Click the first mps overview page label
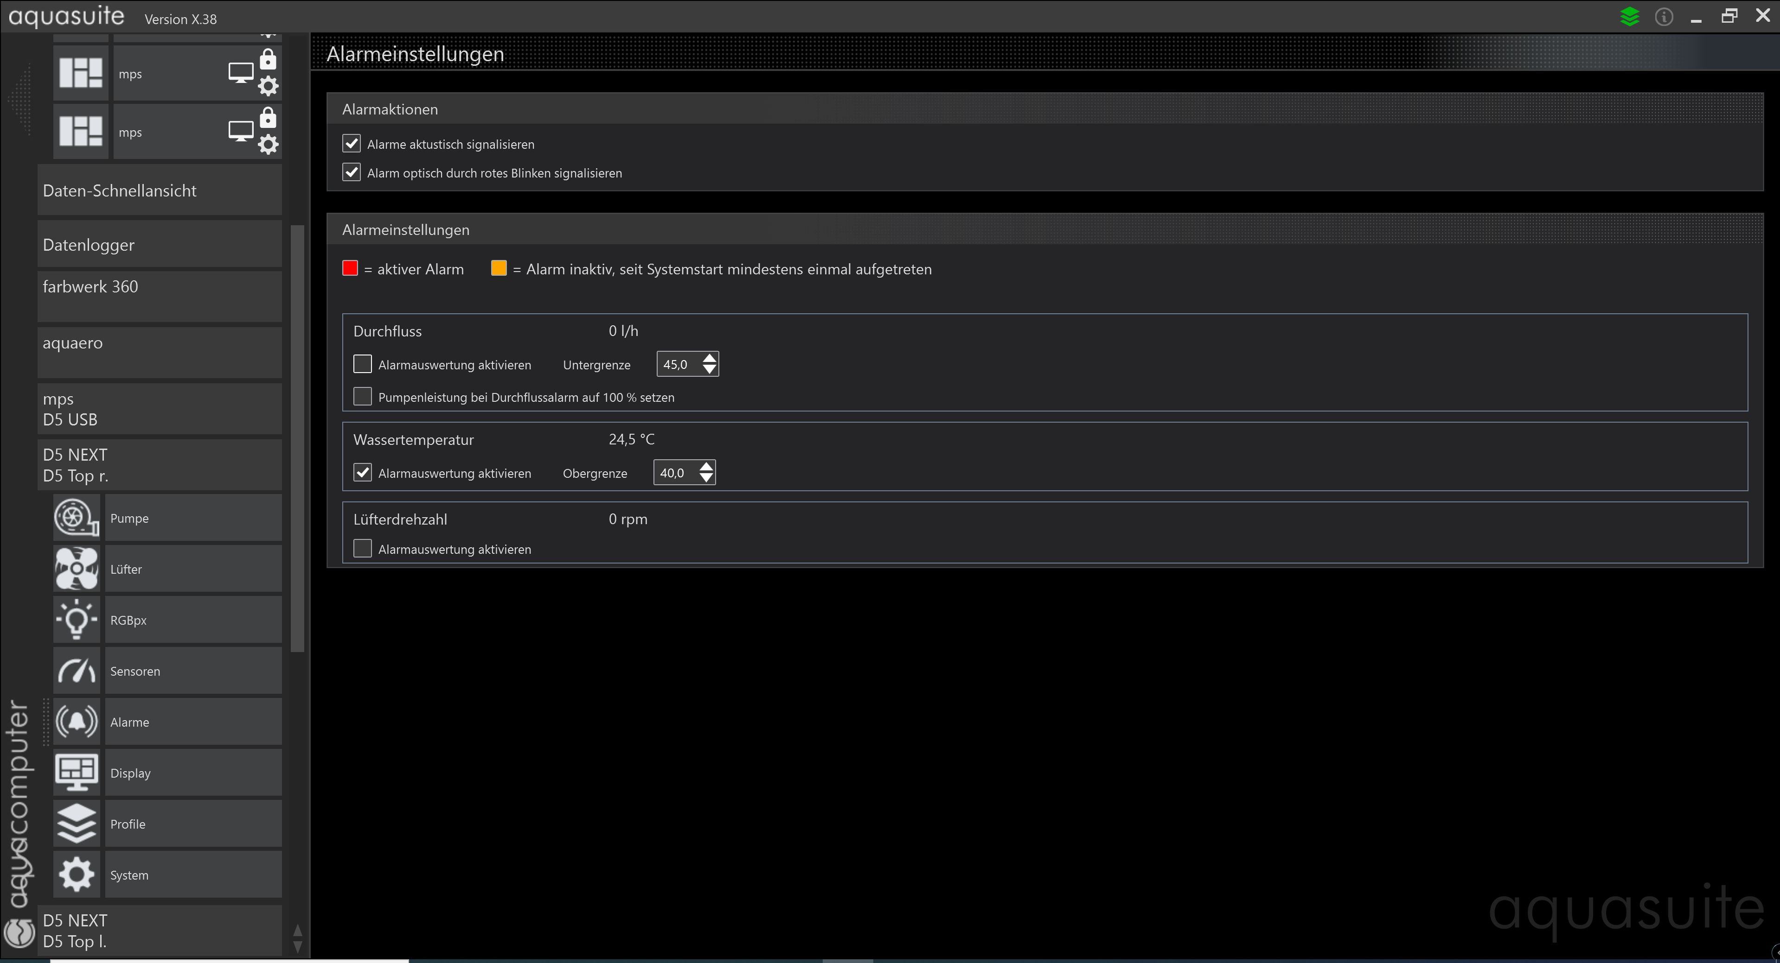1780x963 pixels. pyautogui.click(x=130, y=74)
